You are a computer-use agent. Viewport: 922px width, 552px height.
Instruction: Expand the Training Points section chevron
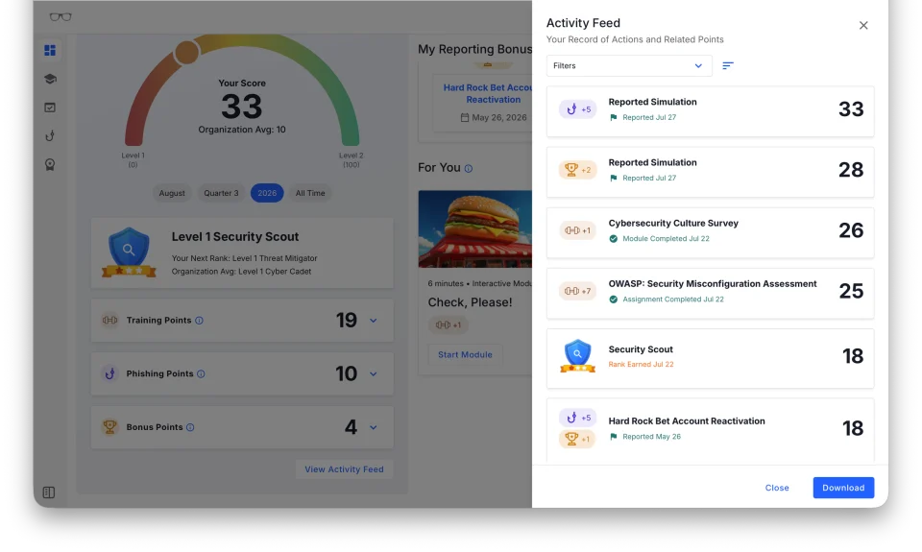(x=374, y=321)
